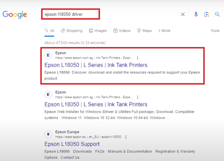Click the 'About 47,500 results' text

coord(75,43)
